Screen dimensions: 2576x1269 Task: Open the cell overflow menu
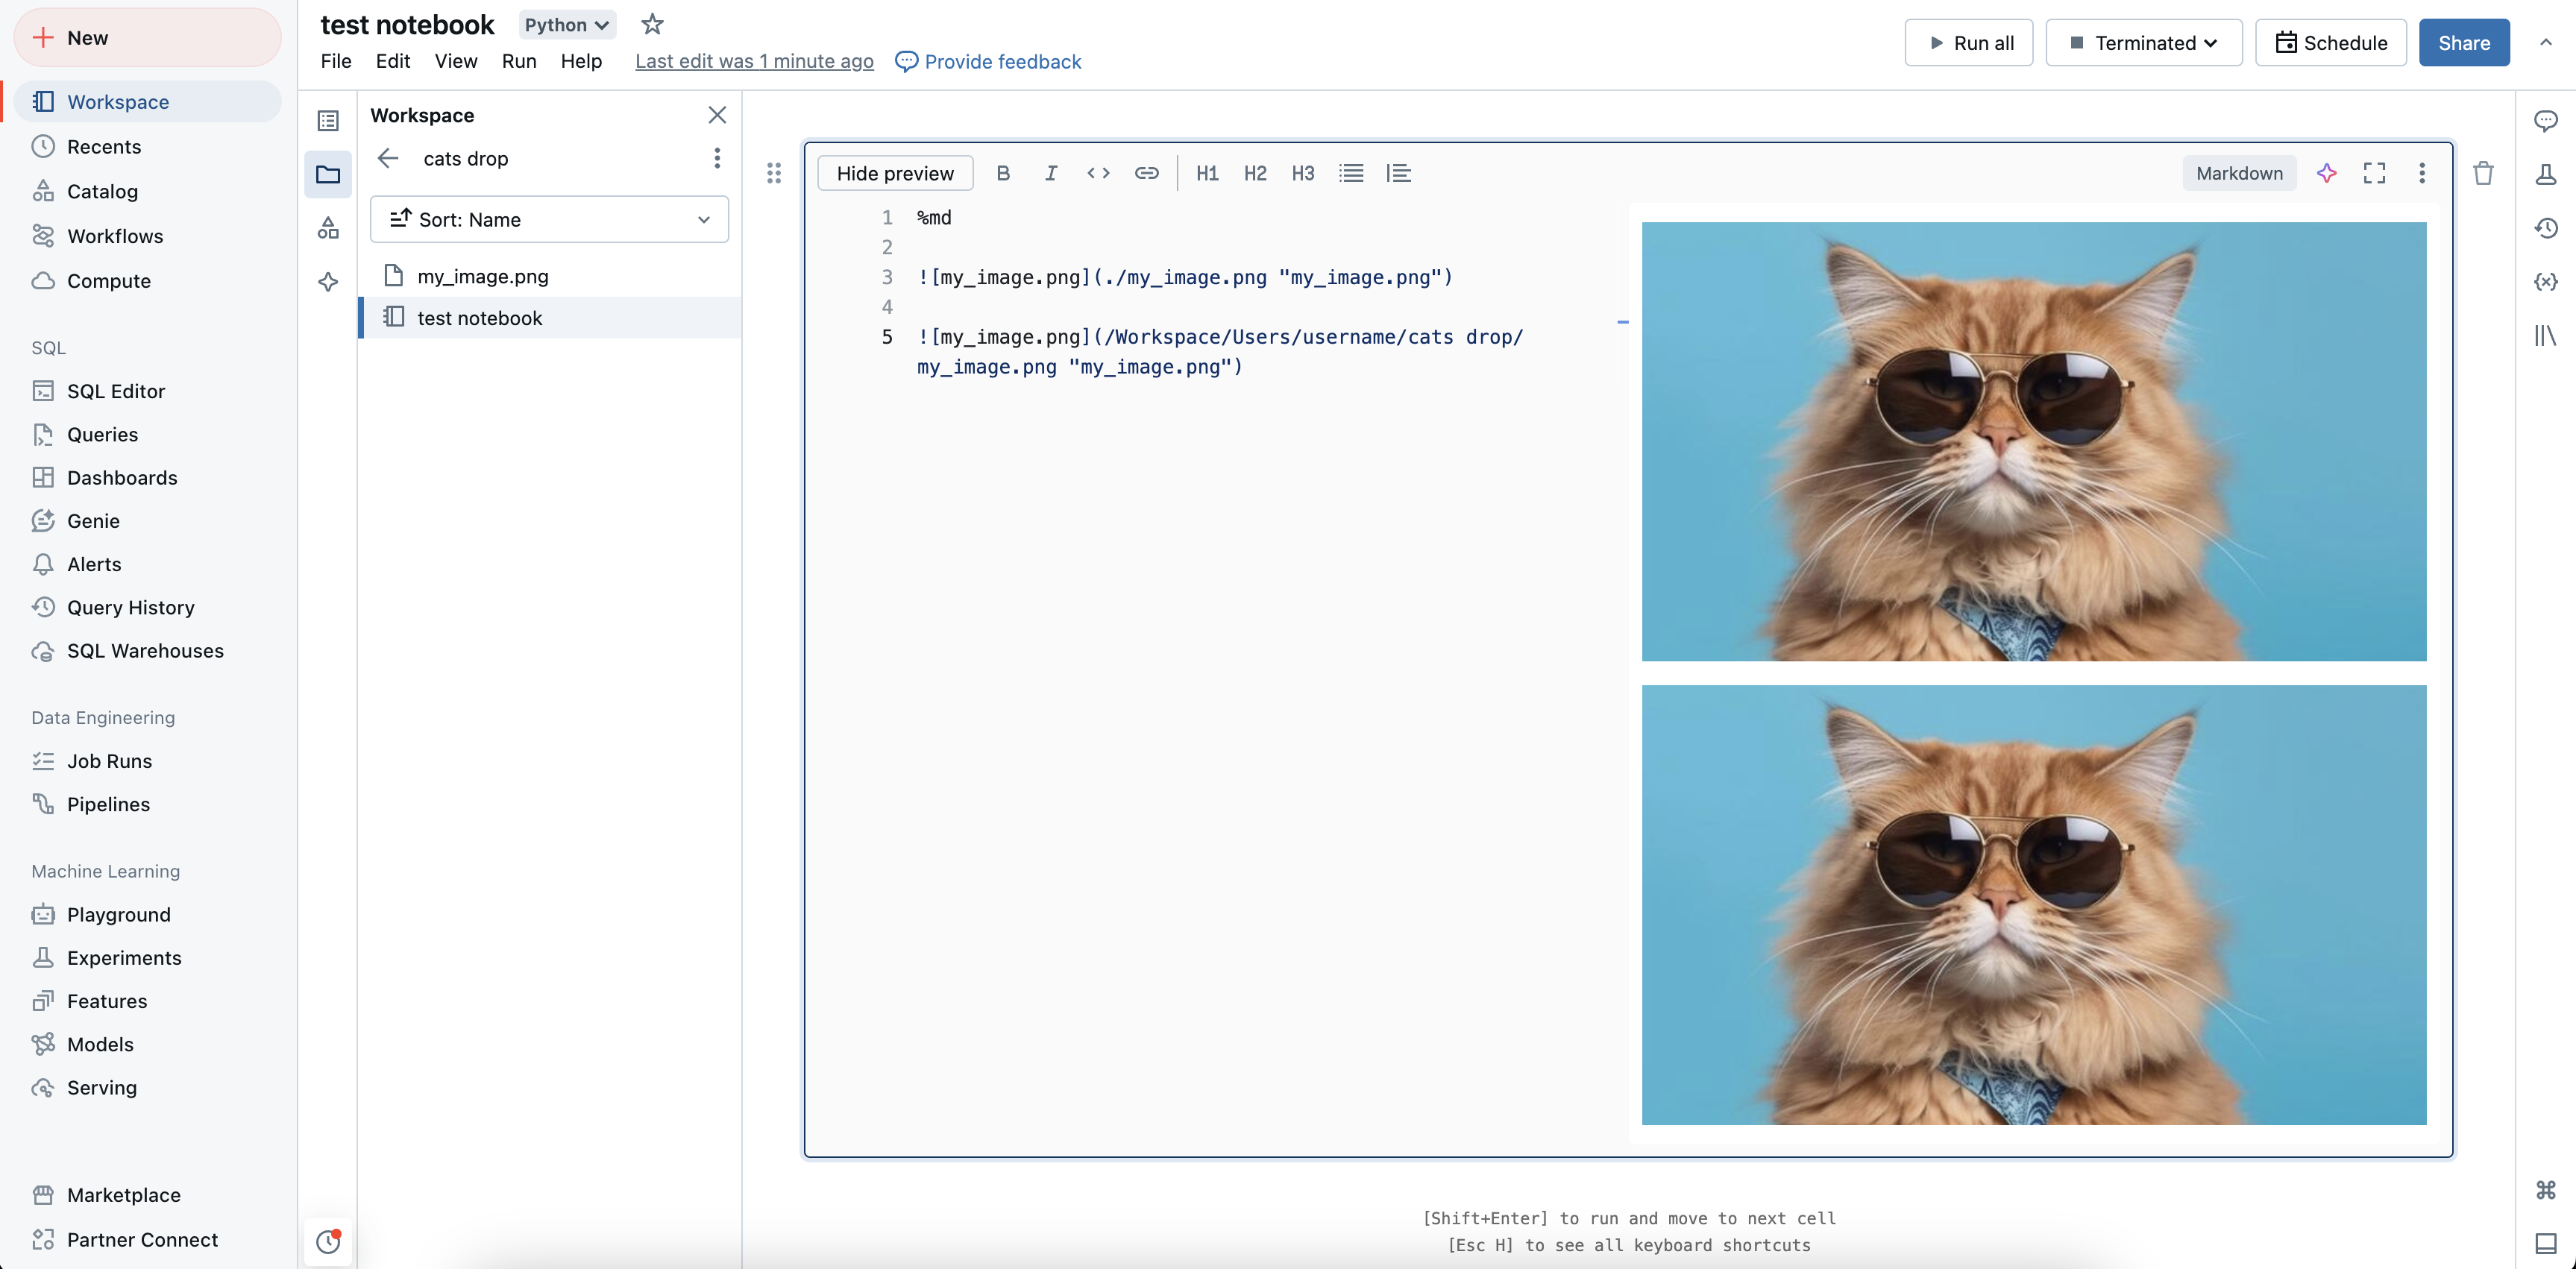coord(2422,172)
